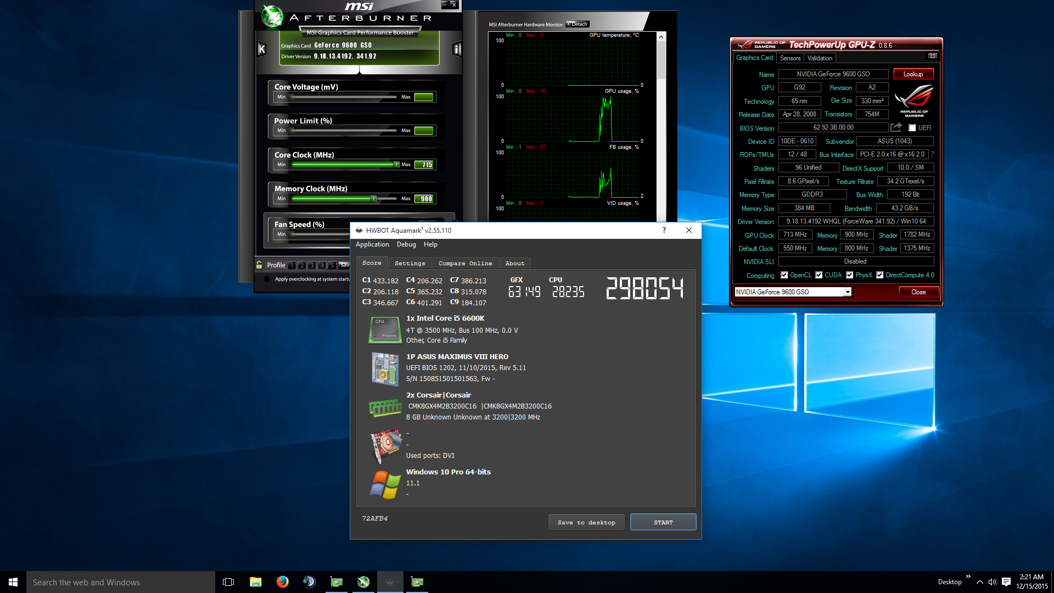Toggle the PhysX checkbox in GPU-Z

coord(849,275)
